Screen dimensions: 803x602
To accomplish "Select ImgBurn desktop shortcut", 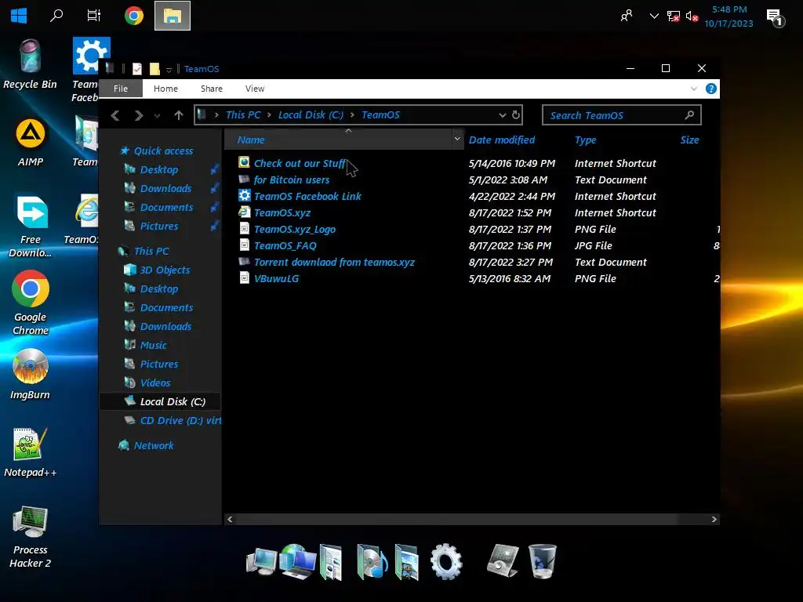I will click(31, 374).
